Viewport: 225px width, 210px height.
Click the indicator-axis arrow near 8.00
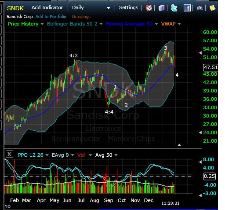tap(200, 162)
